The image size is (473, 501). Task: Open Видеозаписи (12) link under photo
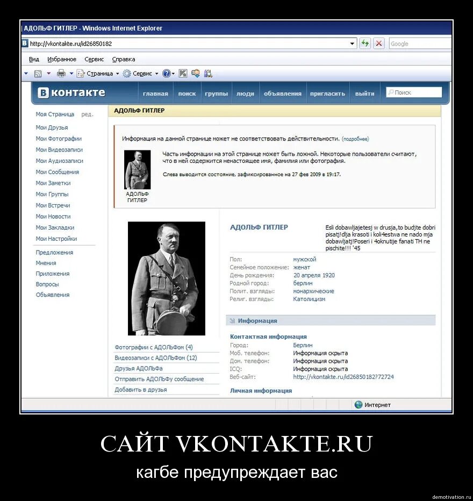[x=155, y=358]
